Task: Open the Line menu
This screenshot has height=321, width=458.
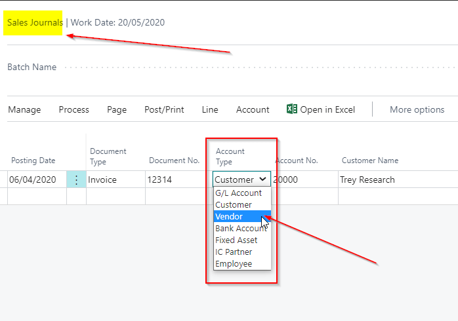Action: click(x=210, y=110)
